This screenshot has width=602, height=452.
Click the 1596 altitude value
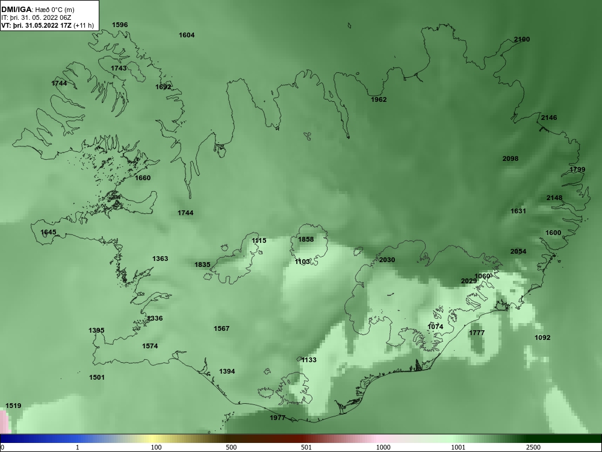(x=120, y=25)
